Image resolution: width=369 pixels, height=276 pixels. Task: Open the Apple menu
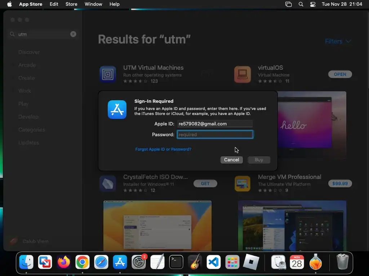coord(9,4)
